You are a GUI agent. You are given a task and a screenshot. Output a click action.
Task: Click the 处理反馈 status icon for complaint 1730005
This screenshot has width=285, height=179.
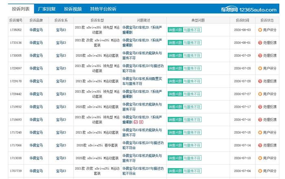[x=260, y=56]
